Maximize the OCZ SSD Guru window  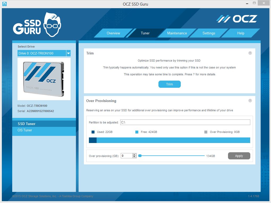pyautogui.click(x=254, y=3)
